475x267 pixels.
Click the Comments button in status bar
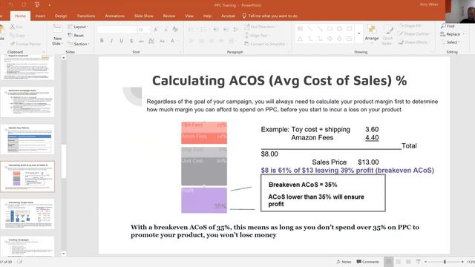point(368,262)
